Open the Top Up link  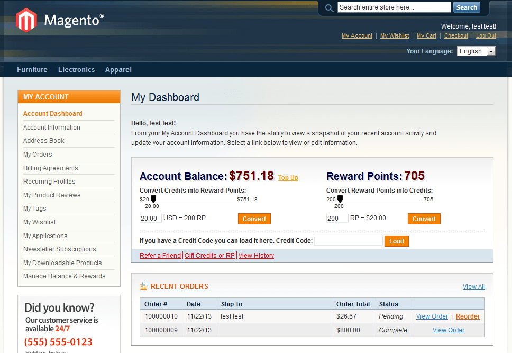288,178
